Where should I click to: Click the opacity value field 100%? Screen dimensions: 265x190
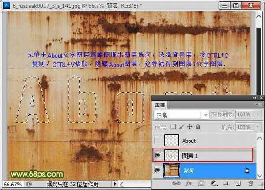point(245,114)
